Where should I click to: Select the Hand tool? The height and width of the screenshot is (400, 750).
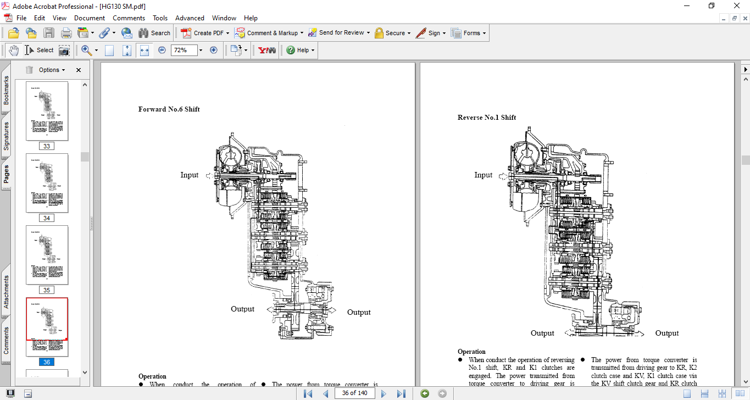tap(14, 50)
